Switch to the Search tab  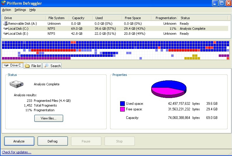[x=52, y=66]
